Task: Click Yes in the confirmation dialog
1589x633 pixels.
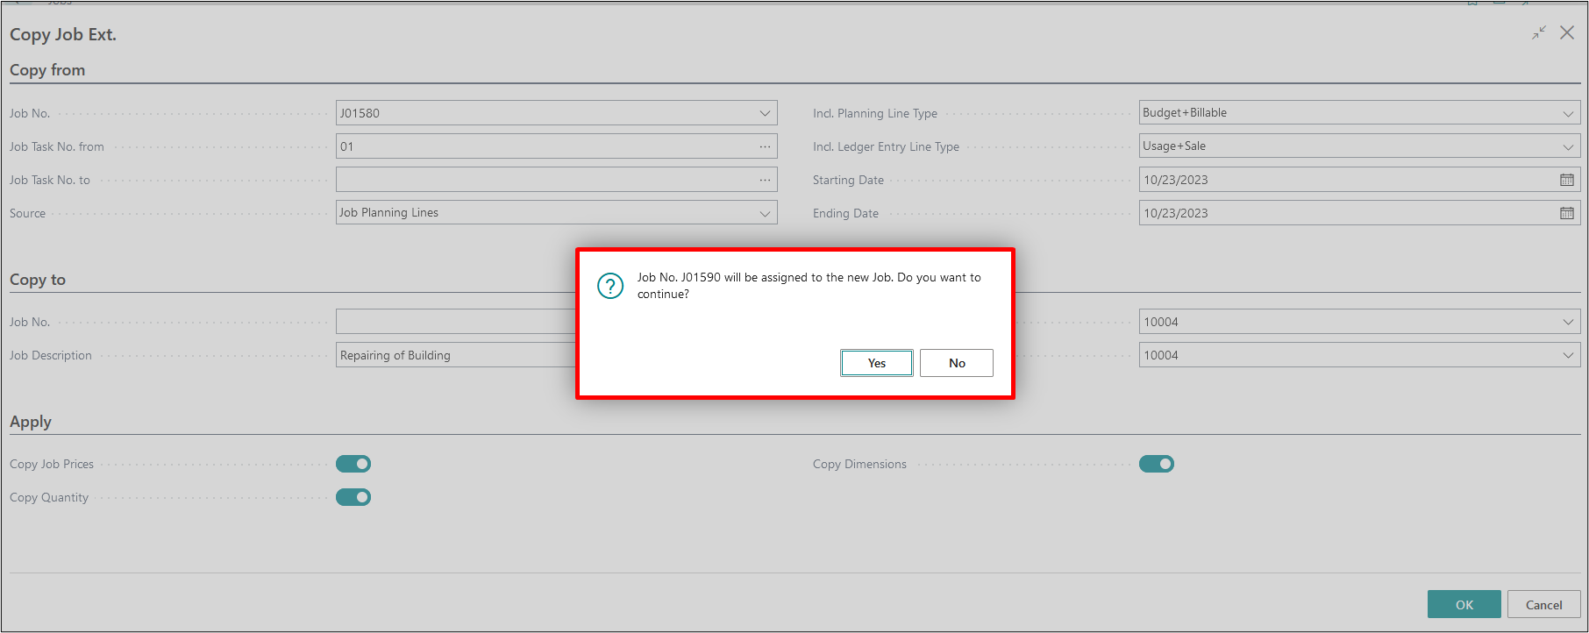Action: tap(876, 363)
